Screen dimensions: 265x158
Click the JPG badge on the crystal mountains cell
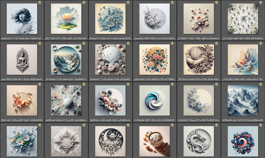pos(261,43)
